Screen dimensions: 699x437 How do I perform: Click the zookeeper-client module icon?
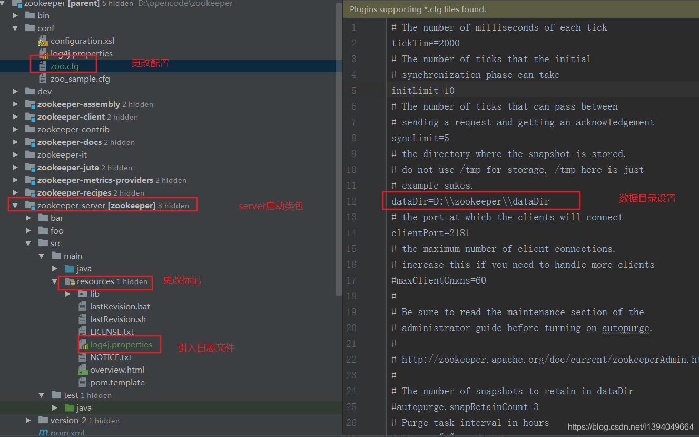(x=30, y=117)
